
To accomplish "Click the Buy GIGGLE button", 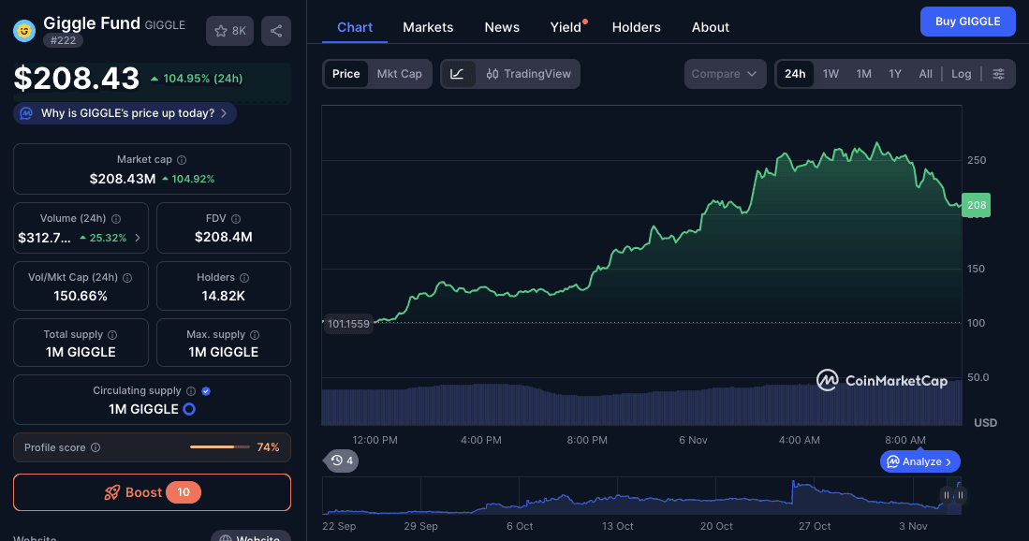I will 967,22.
